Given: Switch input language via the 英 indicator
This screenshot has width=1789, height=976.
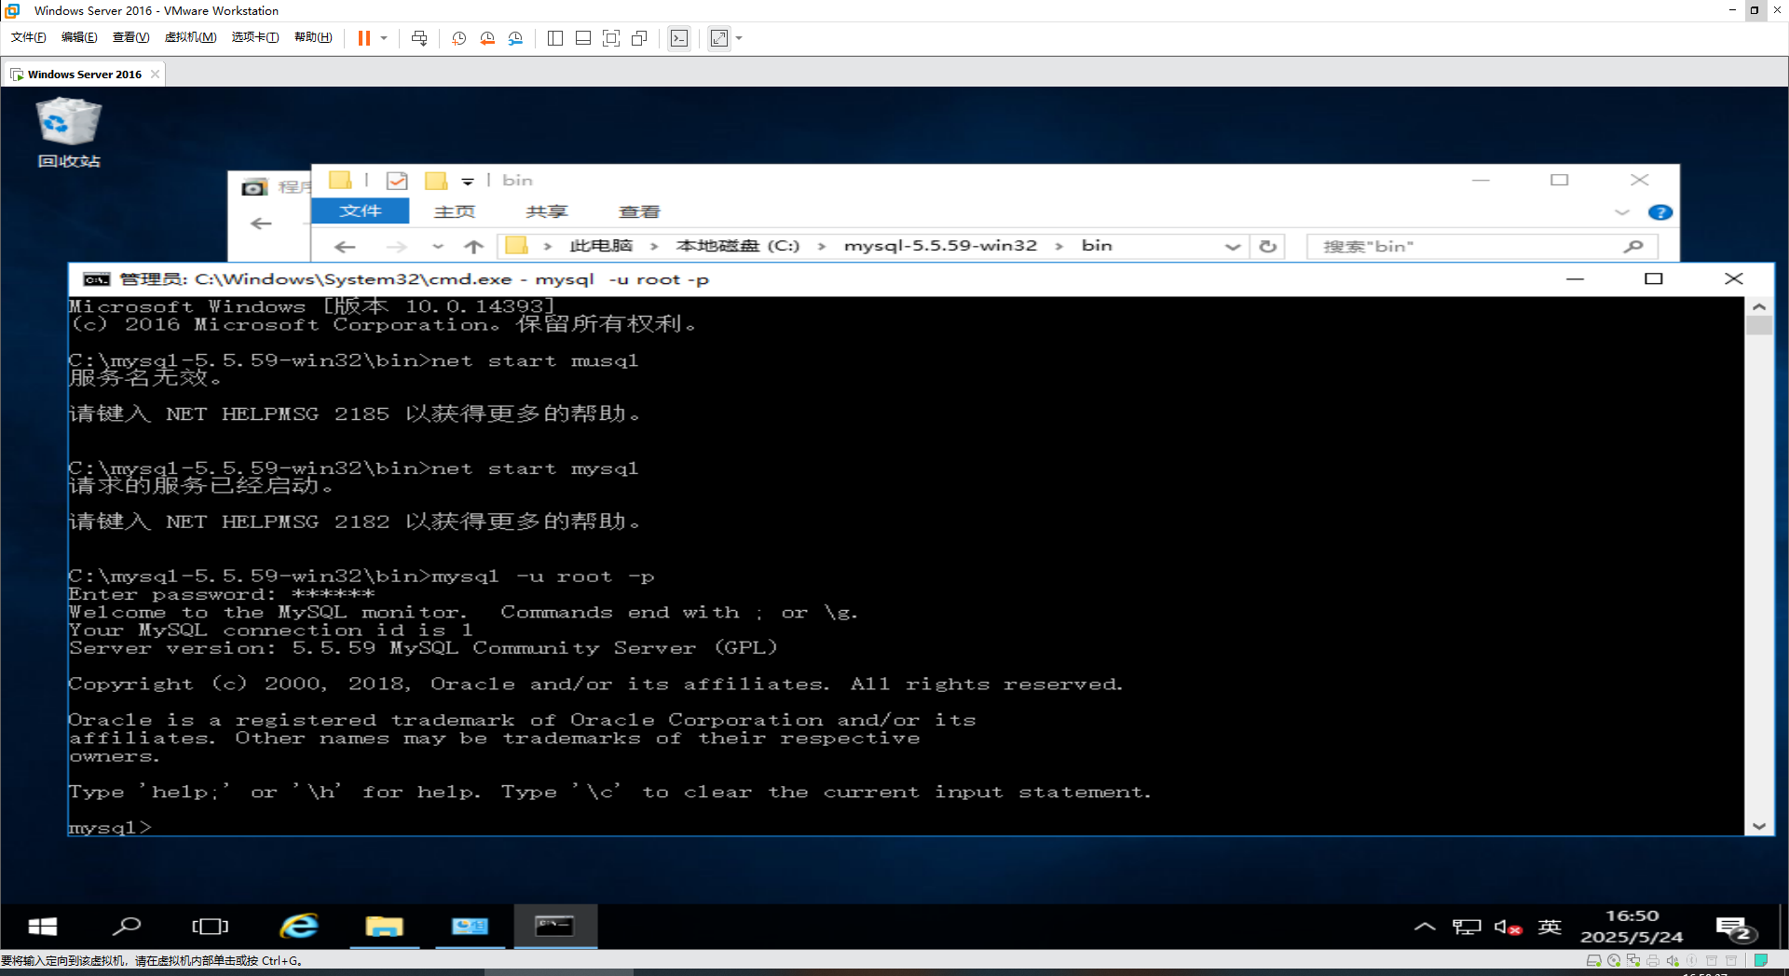Looking at the screenshot, I should (1550, 927).
